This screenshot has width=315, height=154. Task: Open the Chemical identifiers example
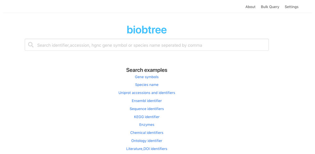point(146,133)
